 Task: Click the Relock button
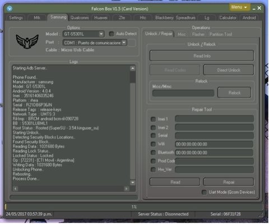coord(234,93)
